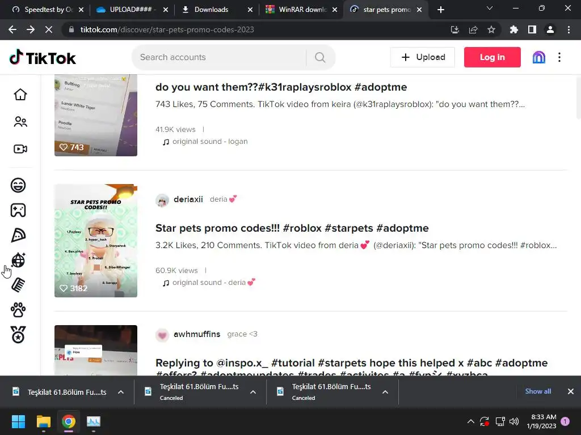
Task: Select the Food category pizza icon
Action: point(18,235)
